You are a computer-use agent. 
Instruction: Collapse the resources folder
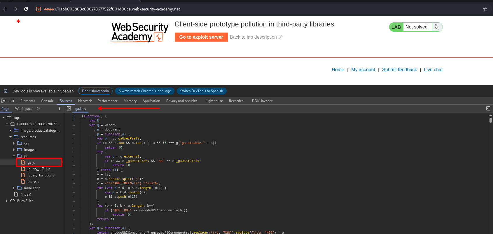click(11, 137)
